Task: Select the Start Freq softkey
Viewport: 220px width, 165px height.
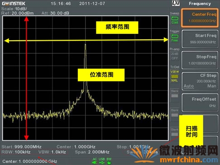Action: (200, 39)
